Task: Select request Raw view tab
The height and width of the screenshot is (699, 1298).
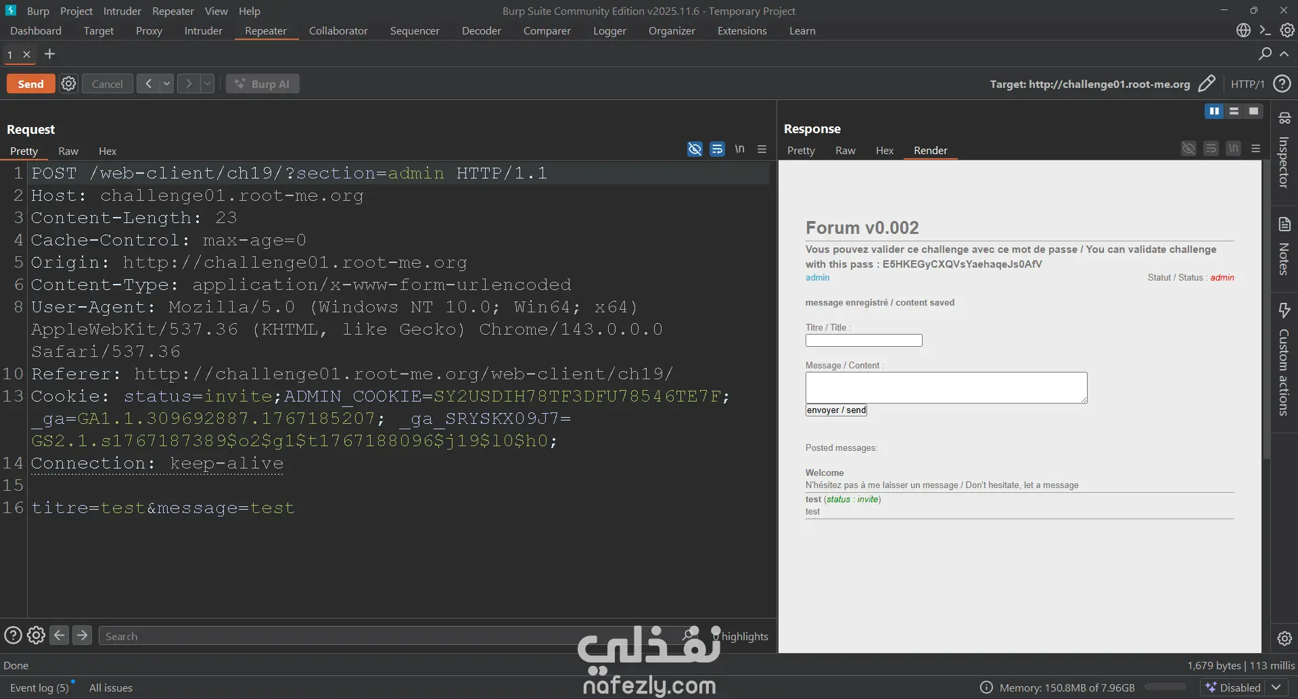Action: tap(68, 151)
